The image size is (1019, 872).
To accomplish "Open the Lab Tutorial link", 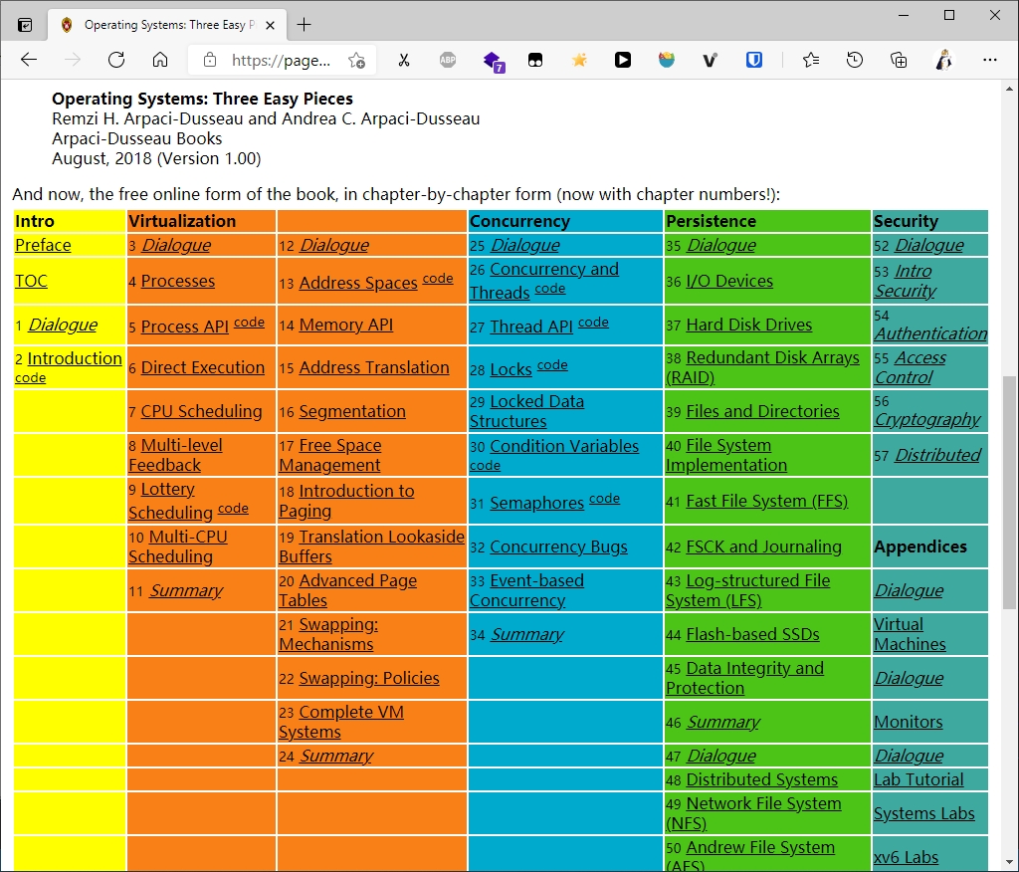I will pyautogui.click(x=918, y=779).
